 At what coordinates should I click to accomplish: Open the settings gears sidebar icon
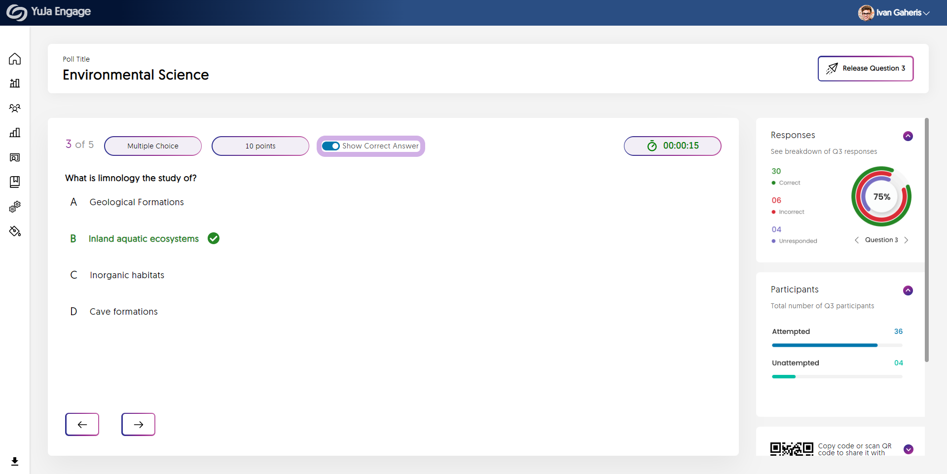pyautogui.click(x=15, y=207)
